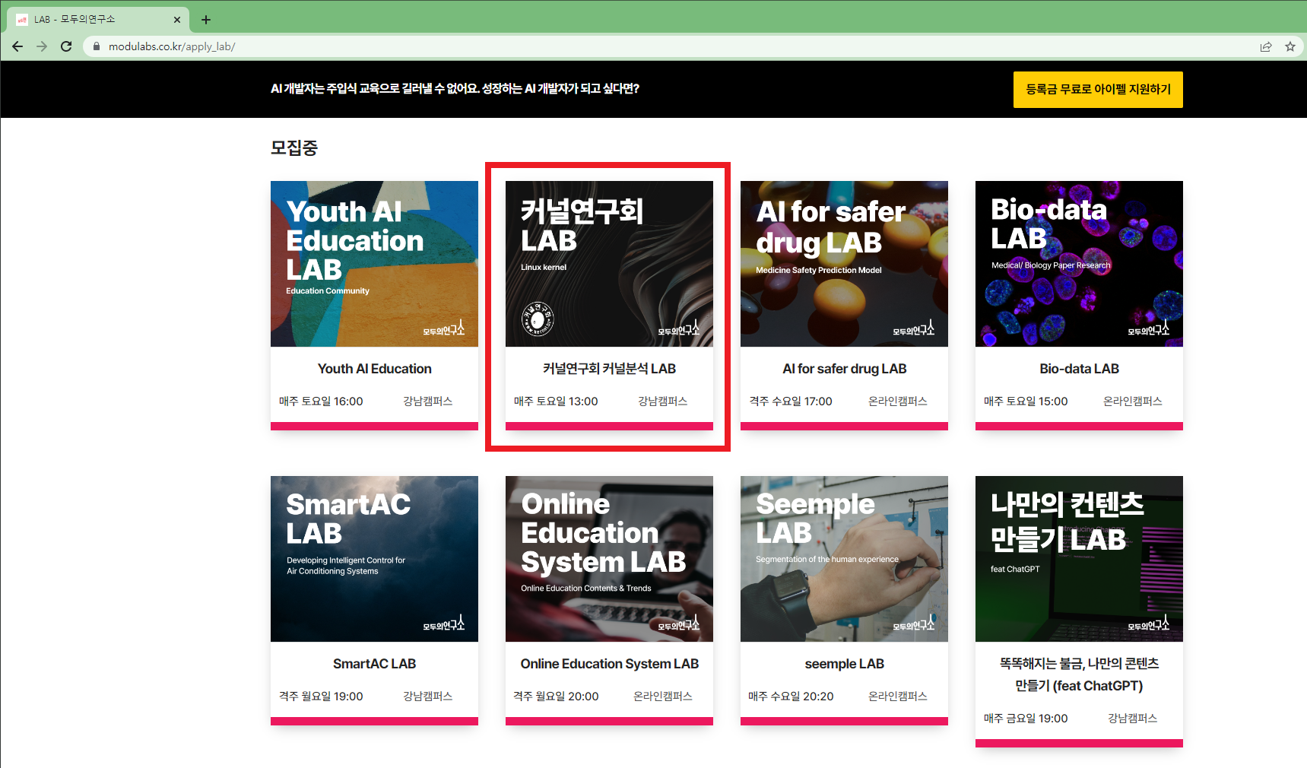The height and width of the screenshot is (768, 1307).
Task: Open the 커널연구회 LAB thumbnail image
Action: click(x=609, y=264)
